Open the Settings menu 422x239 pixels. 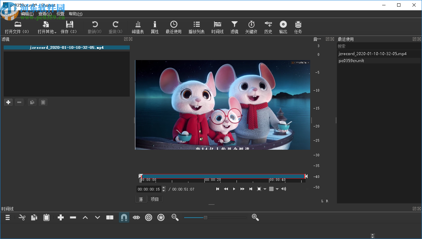click(60, 14)
